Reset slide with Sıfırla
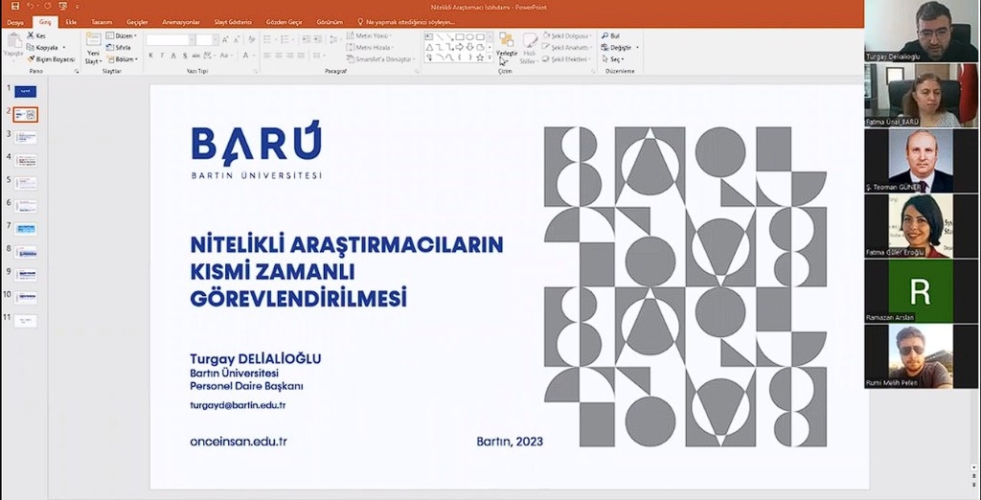Screen dimensions: 981x500 tap(118, 48)
